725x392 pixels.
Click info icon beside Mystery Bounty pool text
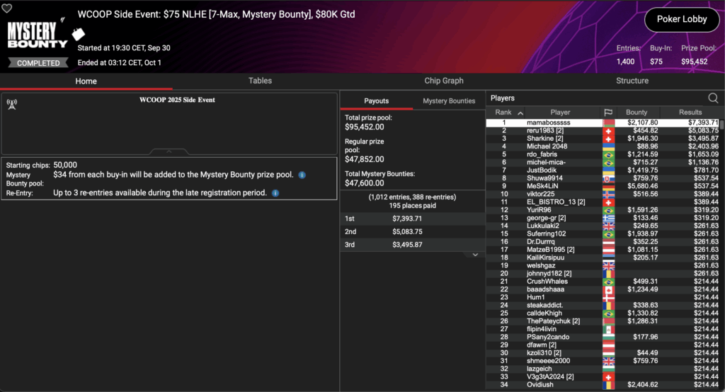tap(302, 175)
